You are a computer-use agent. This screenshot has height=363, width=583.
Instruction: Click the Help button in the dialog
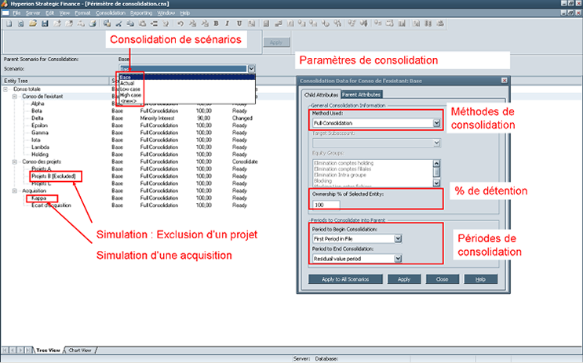point(480,279)
